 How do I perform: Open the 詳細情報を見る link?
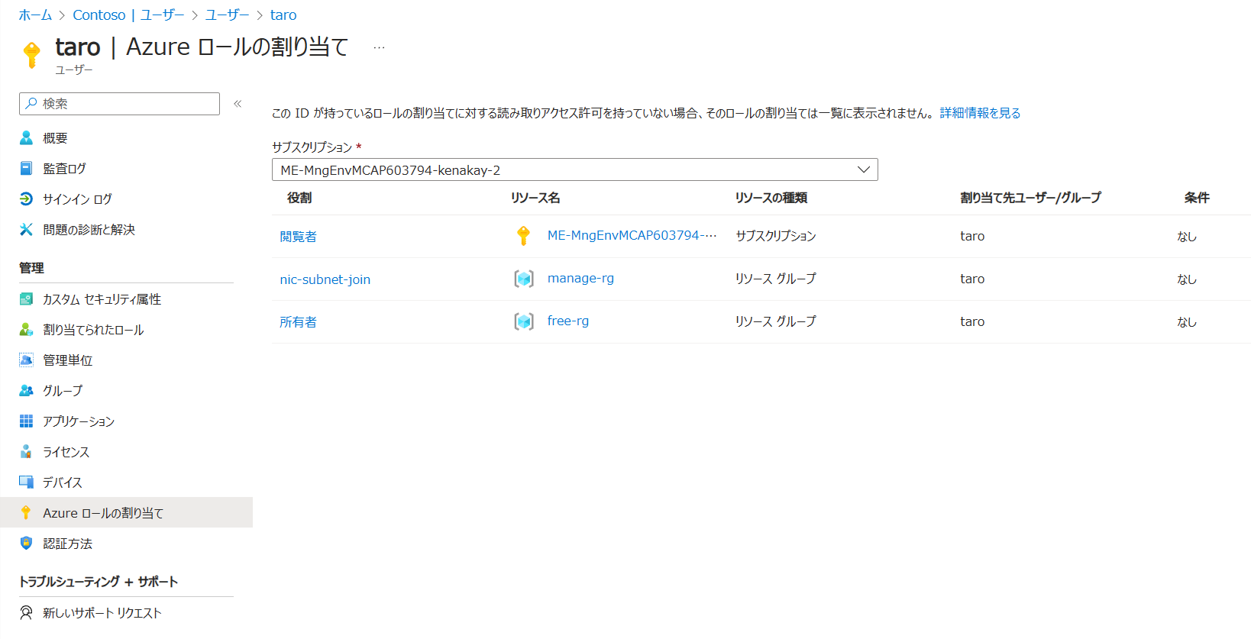click(x=980, y=113)
